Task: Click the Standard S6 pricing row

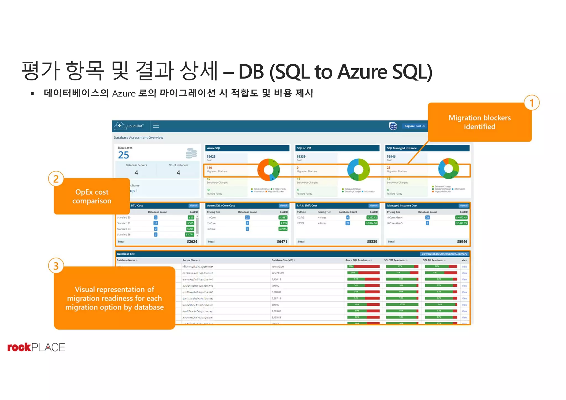Action: tap(156, 235)
